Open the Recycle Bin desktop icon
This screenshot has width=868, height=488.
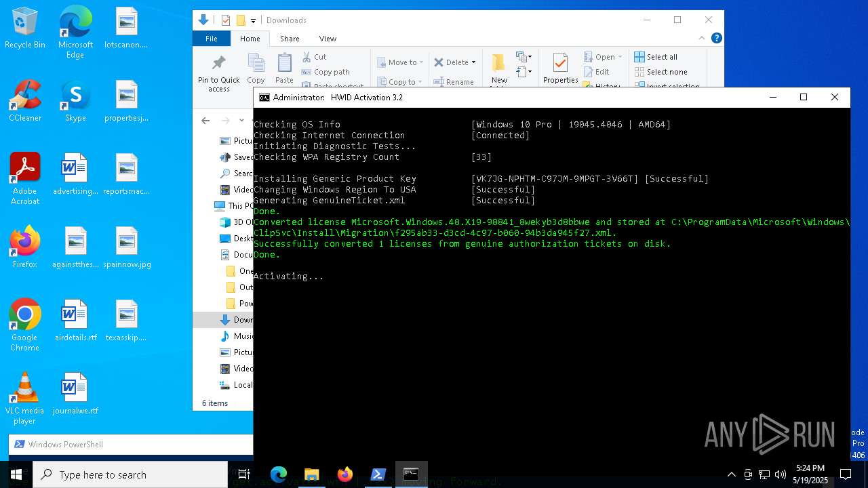tap(25, 28)
